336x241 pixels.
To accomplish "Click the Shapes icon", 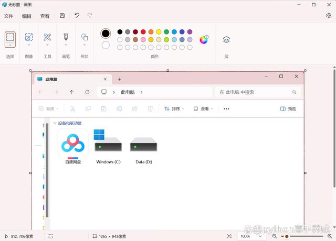I will [x=85, y=37].
